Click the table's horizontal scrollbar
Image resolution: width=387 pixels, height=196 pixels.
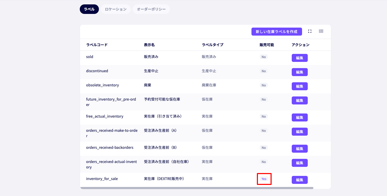tap(197, 188)
